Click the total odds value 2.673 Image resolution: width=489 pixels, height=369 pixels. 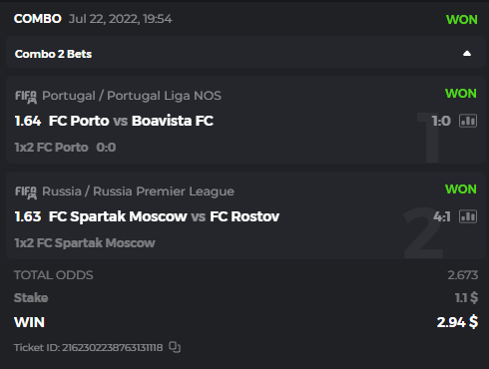(x=463, y=275)
